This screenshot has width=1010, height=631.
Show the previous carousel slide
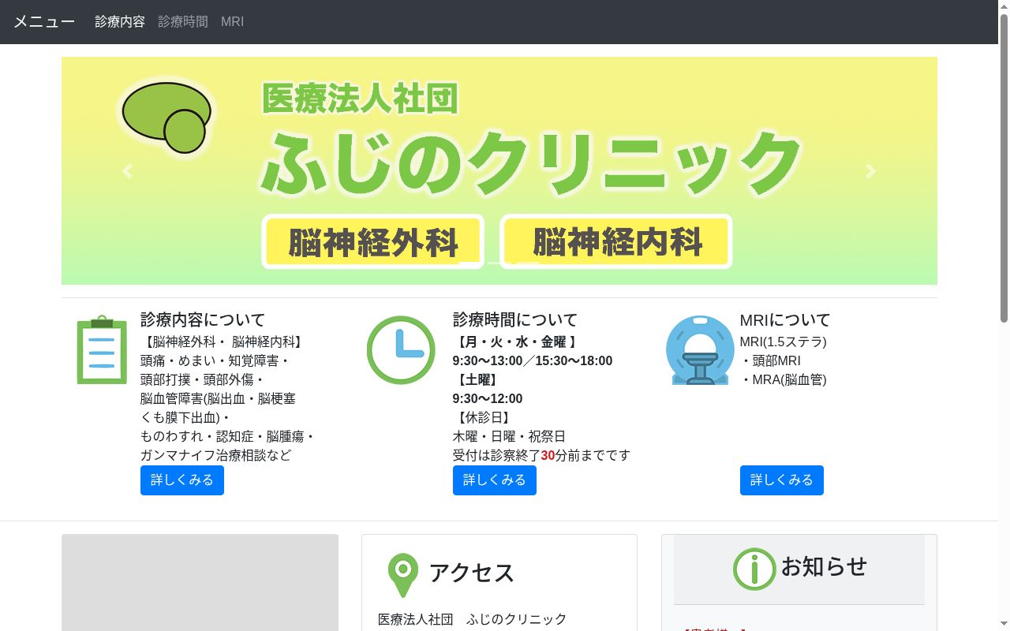coord(127,170)
